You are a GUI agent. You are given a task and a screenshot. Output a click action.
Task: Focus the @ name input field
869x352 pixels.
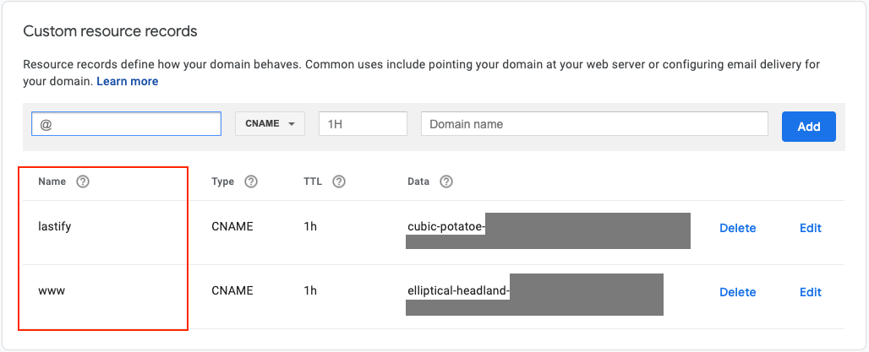pos(126,123)
